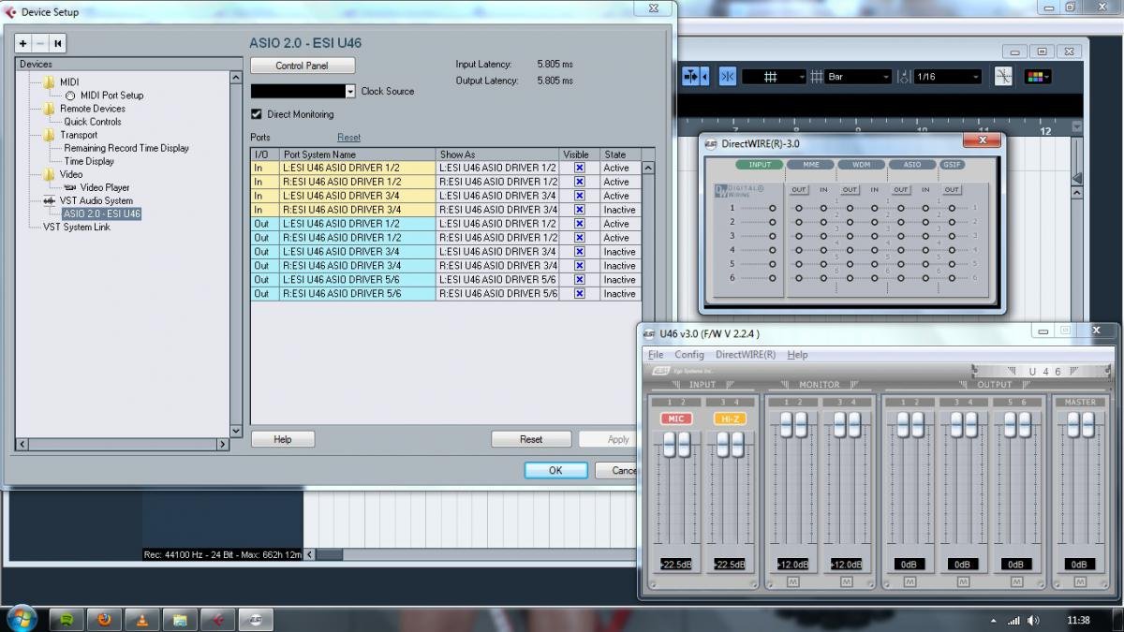Open Config menu in U46 panel

[689, 355]
